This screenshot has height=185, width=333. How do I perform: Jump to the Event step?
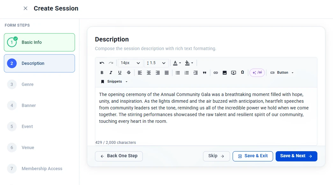40,127
